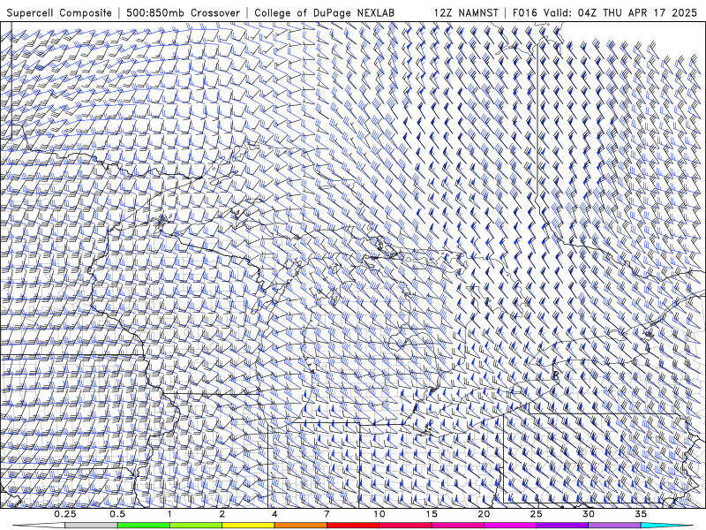The height and width of the screenshot is (530, 706).
Task: Click the '1' colorbar label
Action: click(x=169, y=514)
